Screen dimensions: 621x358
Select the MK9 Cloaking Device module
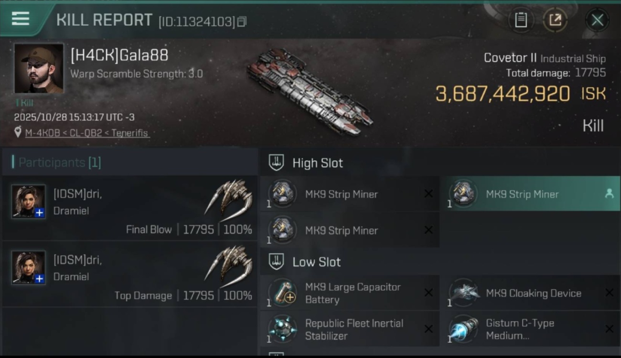pyautogui.click(x=533, y=293)
